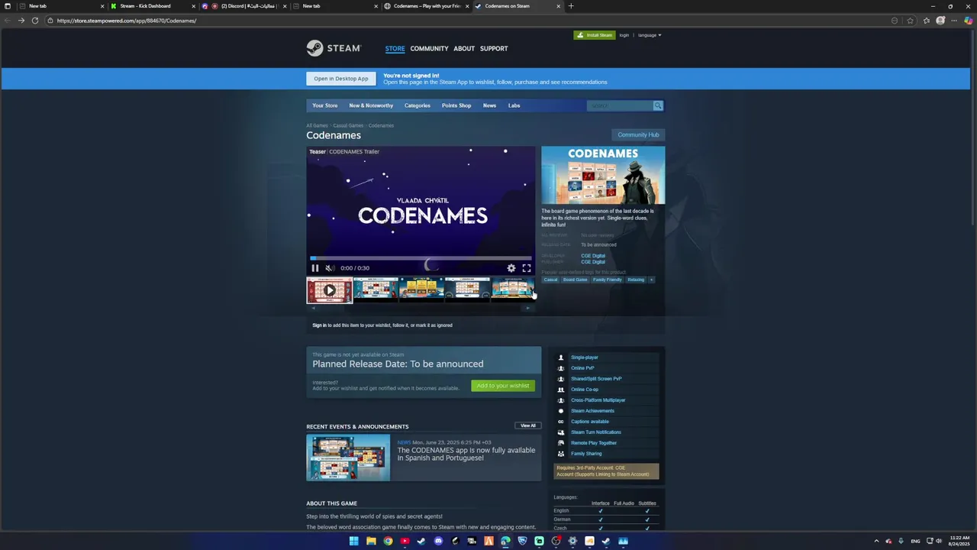Viewport: 977px width, 550px height.
Task: Click the CGE Digital developer link
Action: (x=593, y=256)
